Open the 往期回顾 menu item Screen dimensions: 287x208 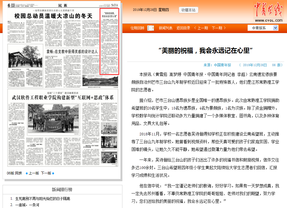pyautogui.click(x=137, y=28)
